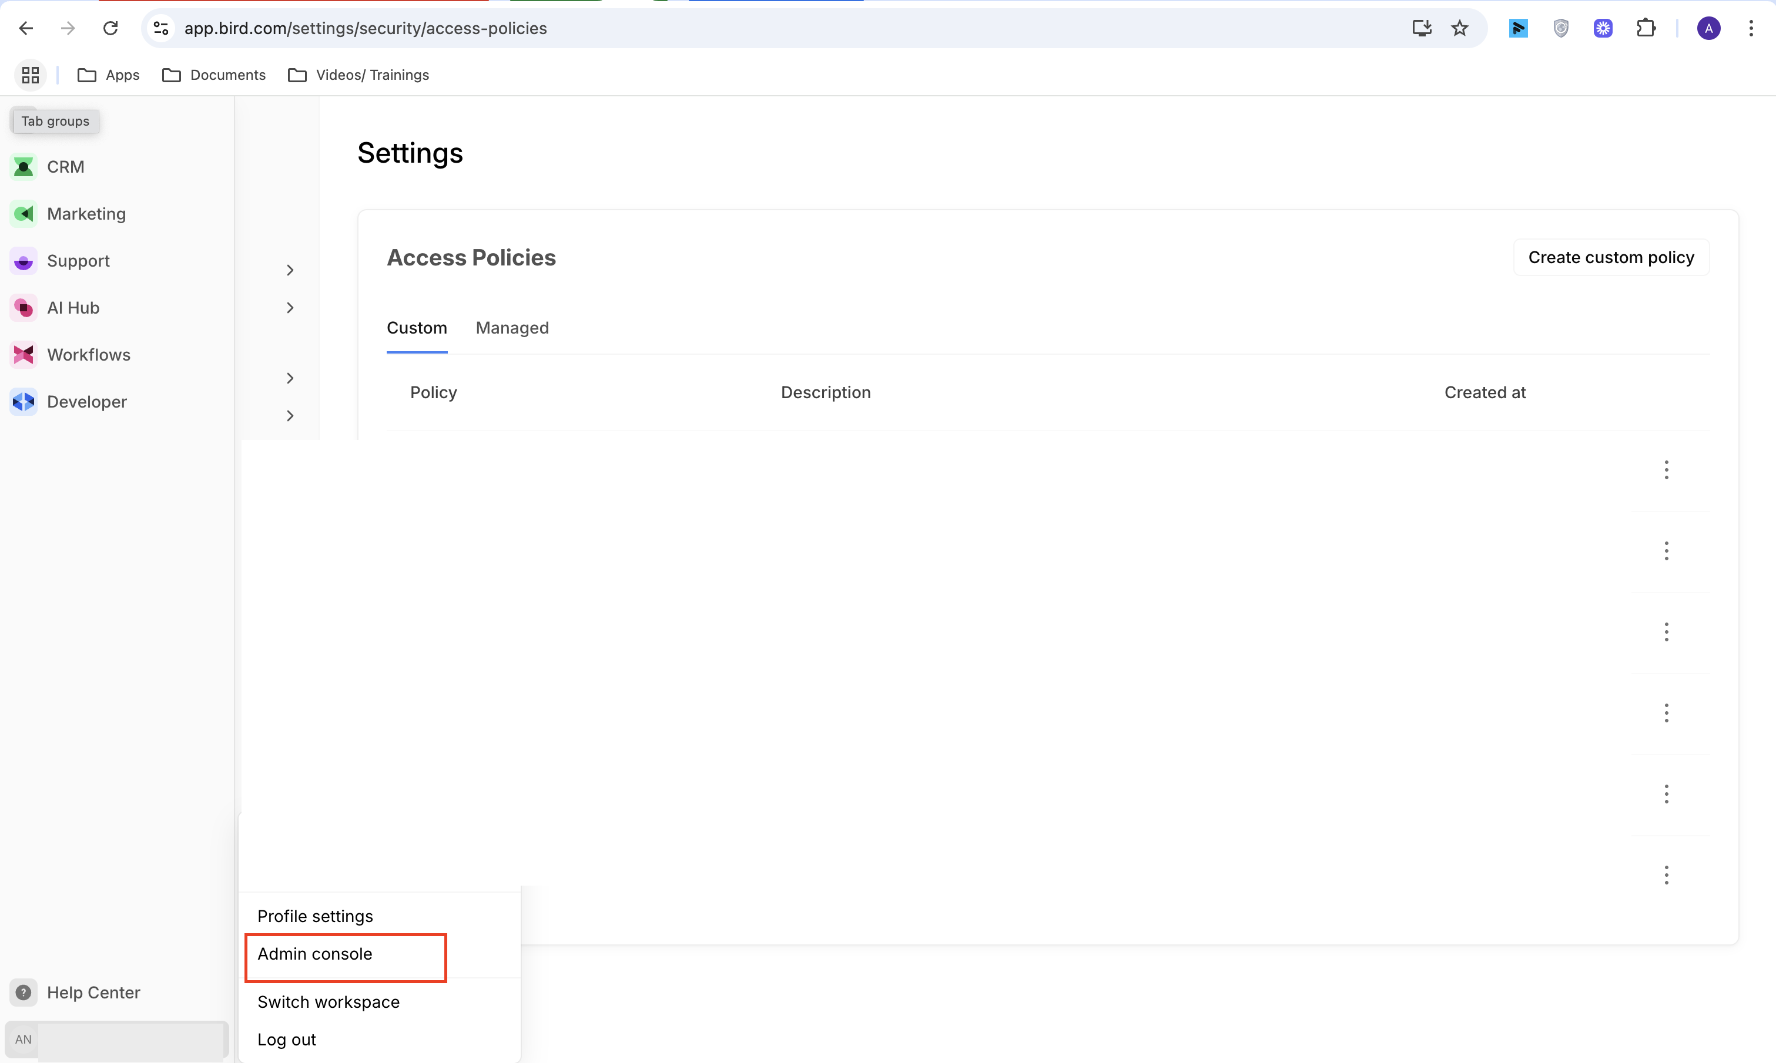Expand the second settings submenu chevron
The height and width of the screenshot is (1063, 1776).
pos(290,308)
